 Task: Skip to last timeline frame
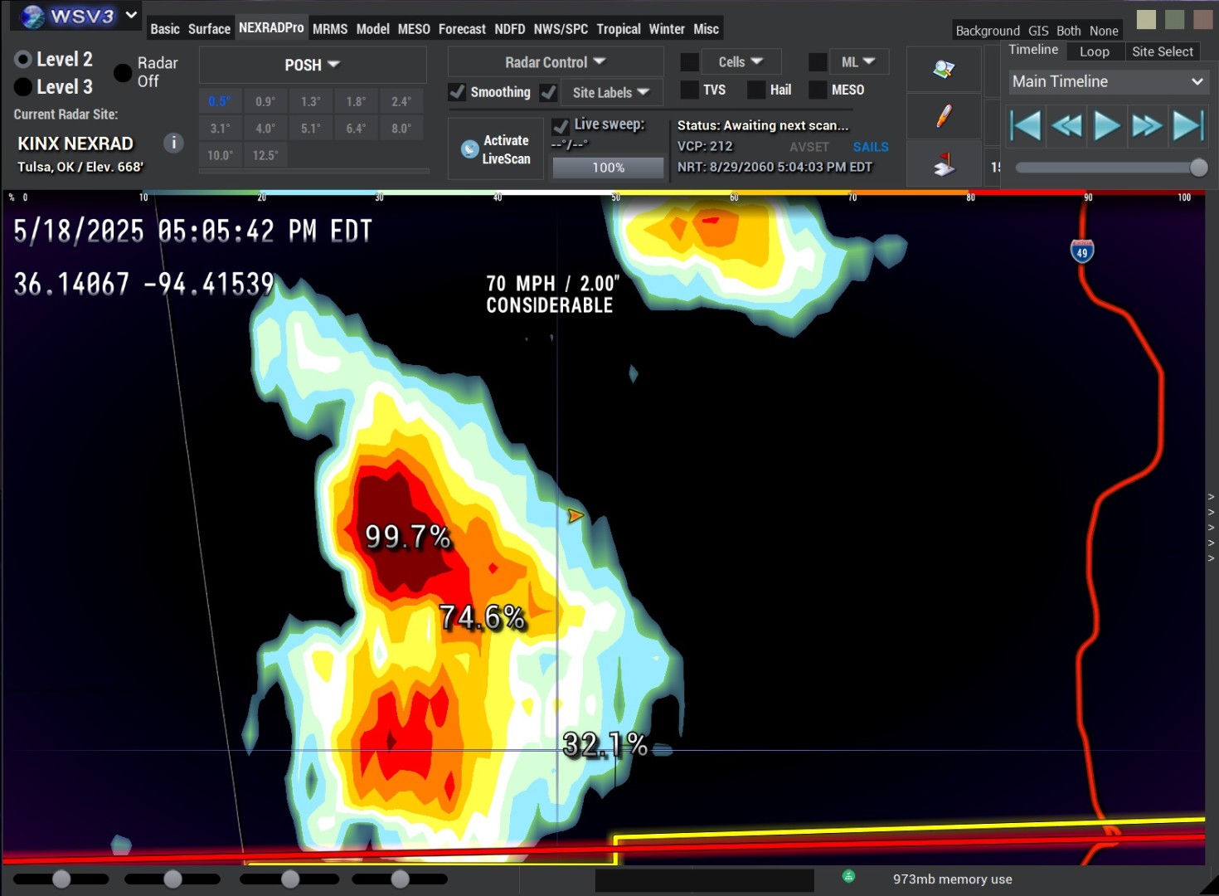[x=1187, y=126]
